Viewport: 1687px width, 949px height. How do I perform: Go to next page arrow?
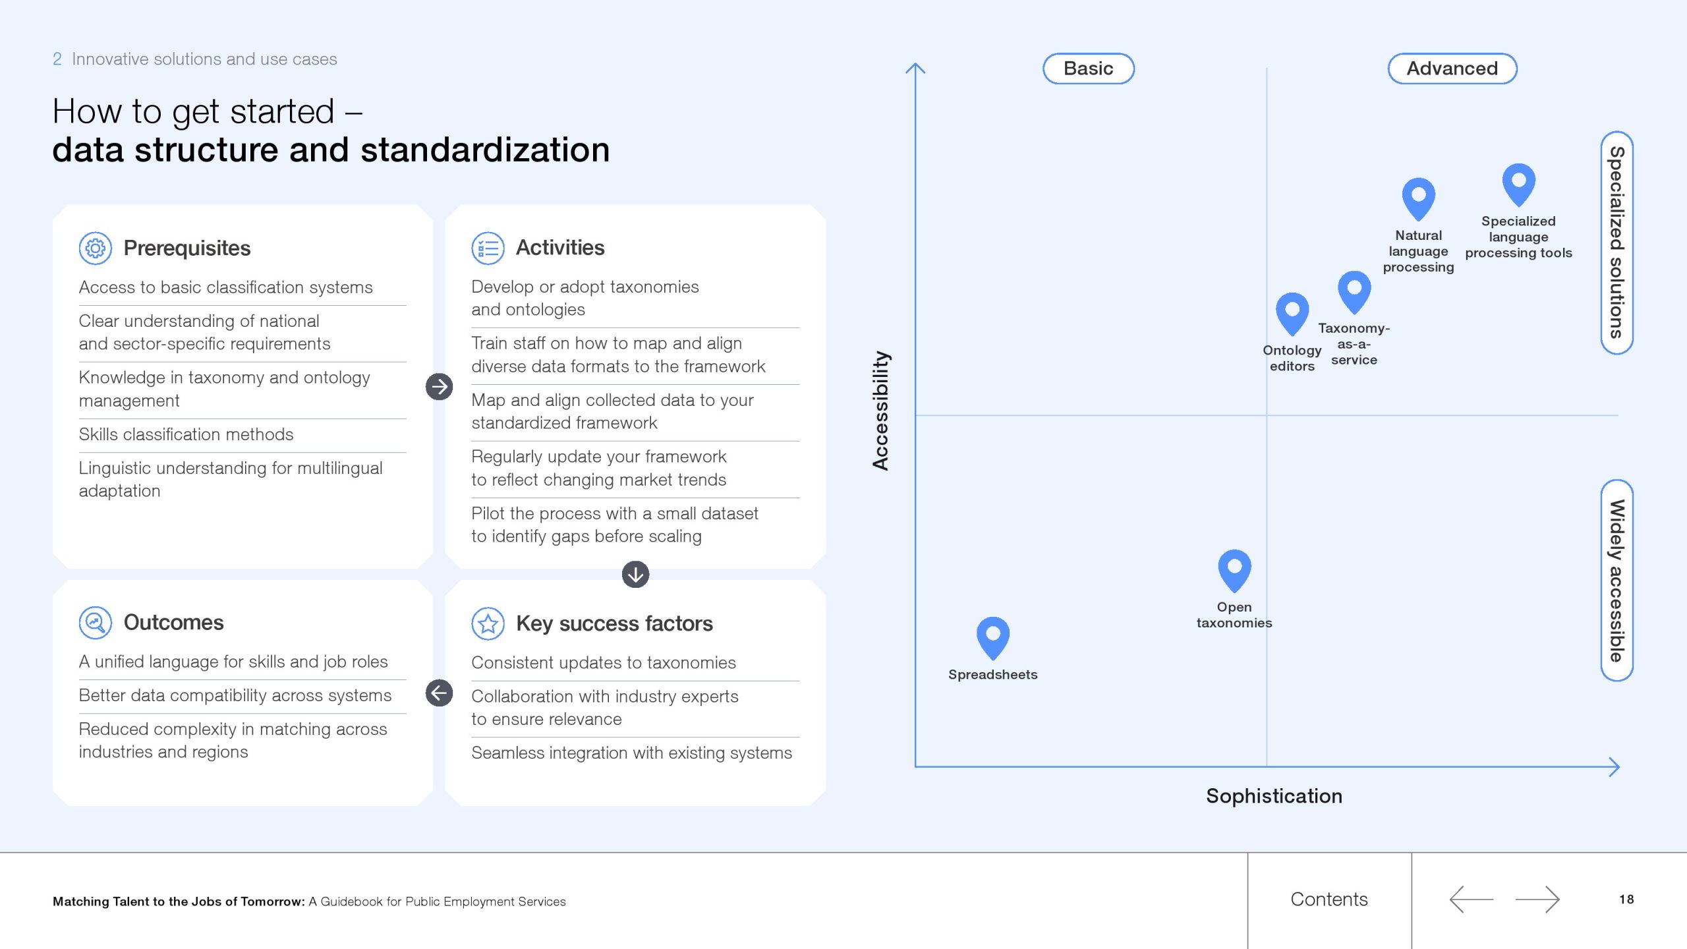(1537, 900)
